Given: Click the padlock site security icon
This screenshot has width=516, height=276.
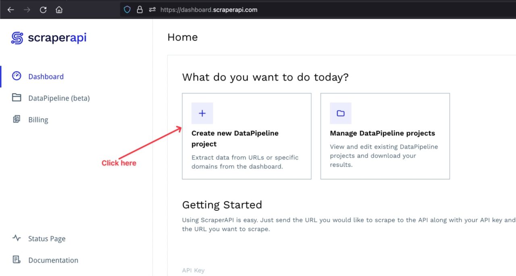Looking at the screenshot, I should point(139,10).
